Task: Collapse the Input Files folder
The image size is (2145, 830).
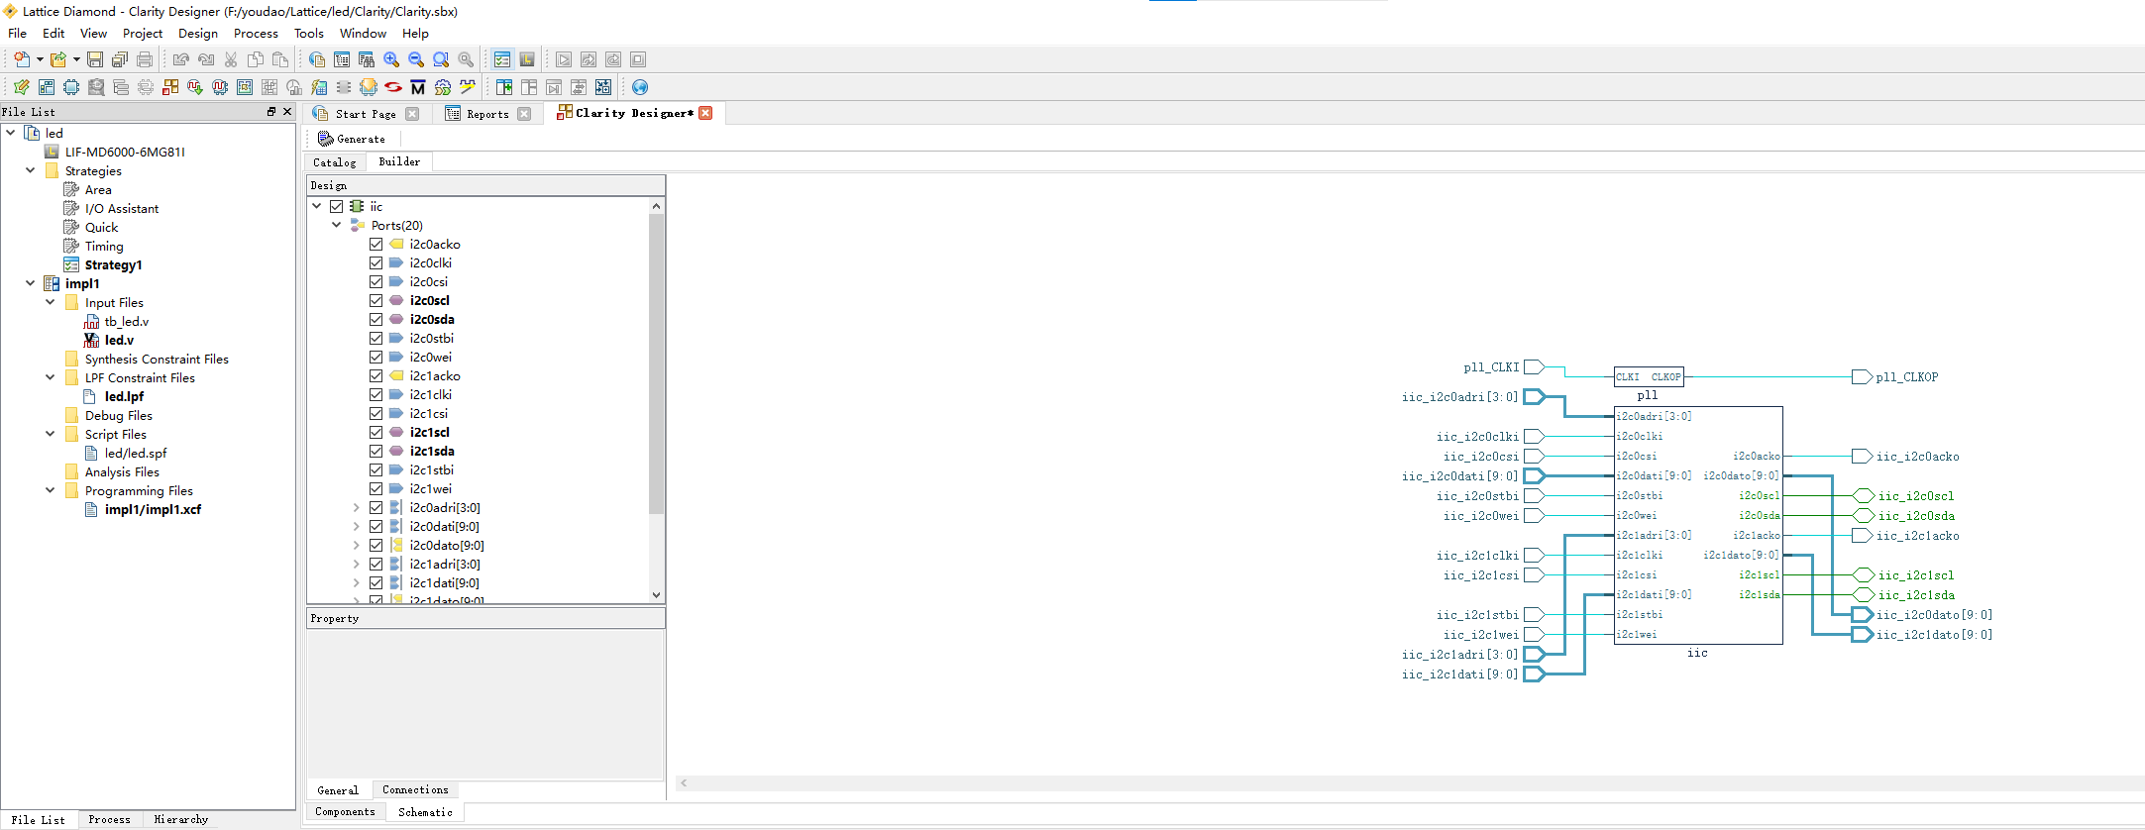Action: tap(51, 302)
